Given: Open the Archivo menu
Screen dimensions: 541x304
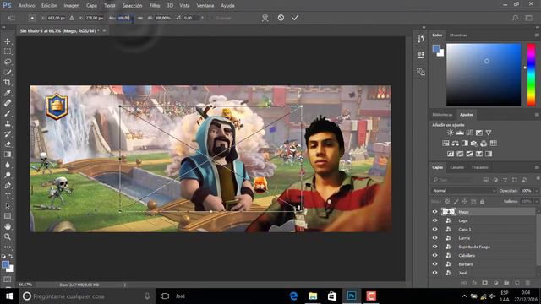Looking at the screenshot, I should coord(26,6).
